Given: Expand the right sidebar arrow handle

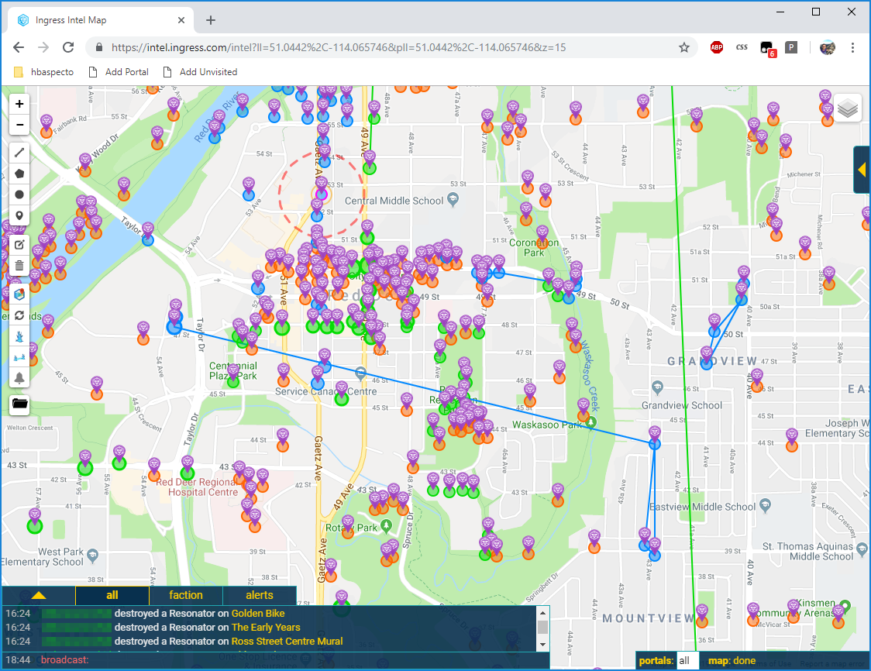Looking at the screenshot, I should pyautogui.click(x=862, y=169).
